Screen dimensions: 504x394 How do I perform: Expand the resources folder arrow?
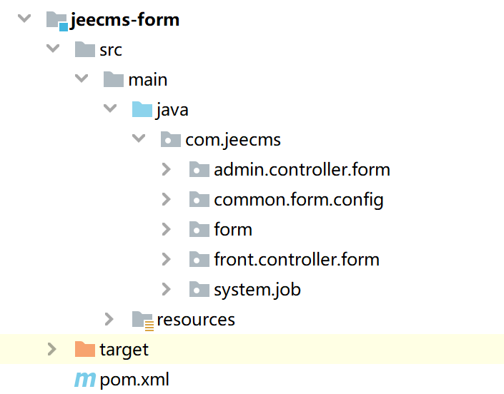(x=109, y=319)
